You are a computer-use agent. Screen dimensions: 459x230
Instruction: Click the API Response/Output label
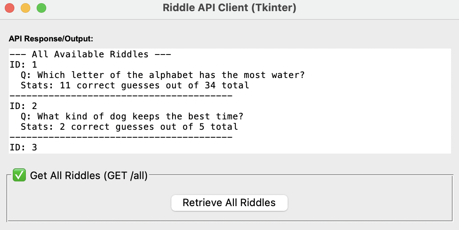coord(51,39)
